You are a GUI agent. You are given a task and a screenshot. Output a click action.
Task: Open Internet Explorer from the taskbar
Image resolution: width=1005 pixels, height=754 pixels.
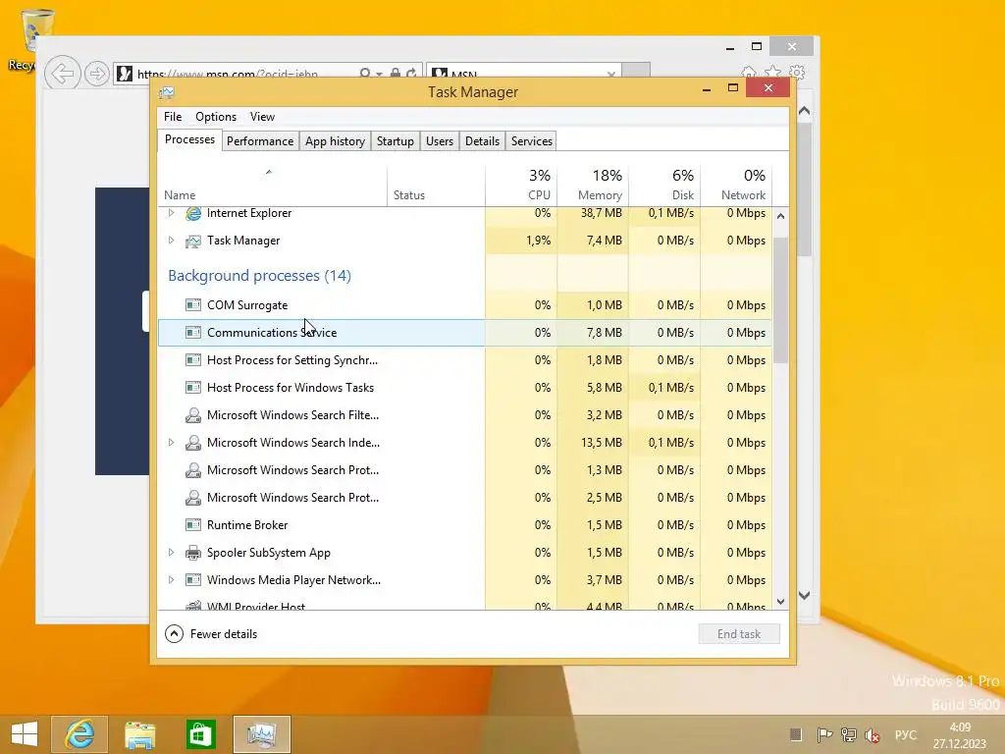[79, 734]
